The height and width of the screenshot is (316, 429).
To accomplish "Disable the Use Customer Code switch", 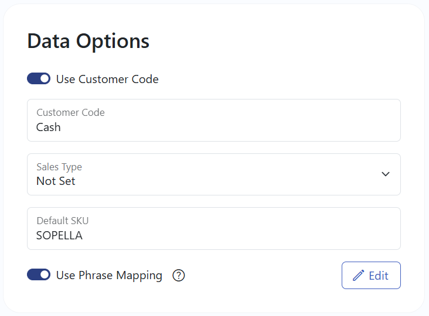I will (39, 78).
